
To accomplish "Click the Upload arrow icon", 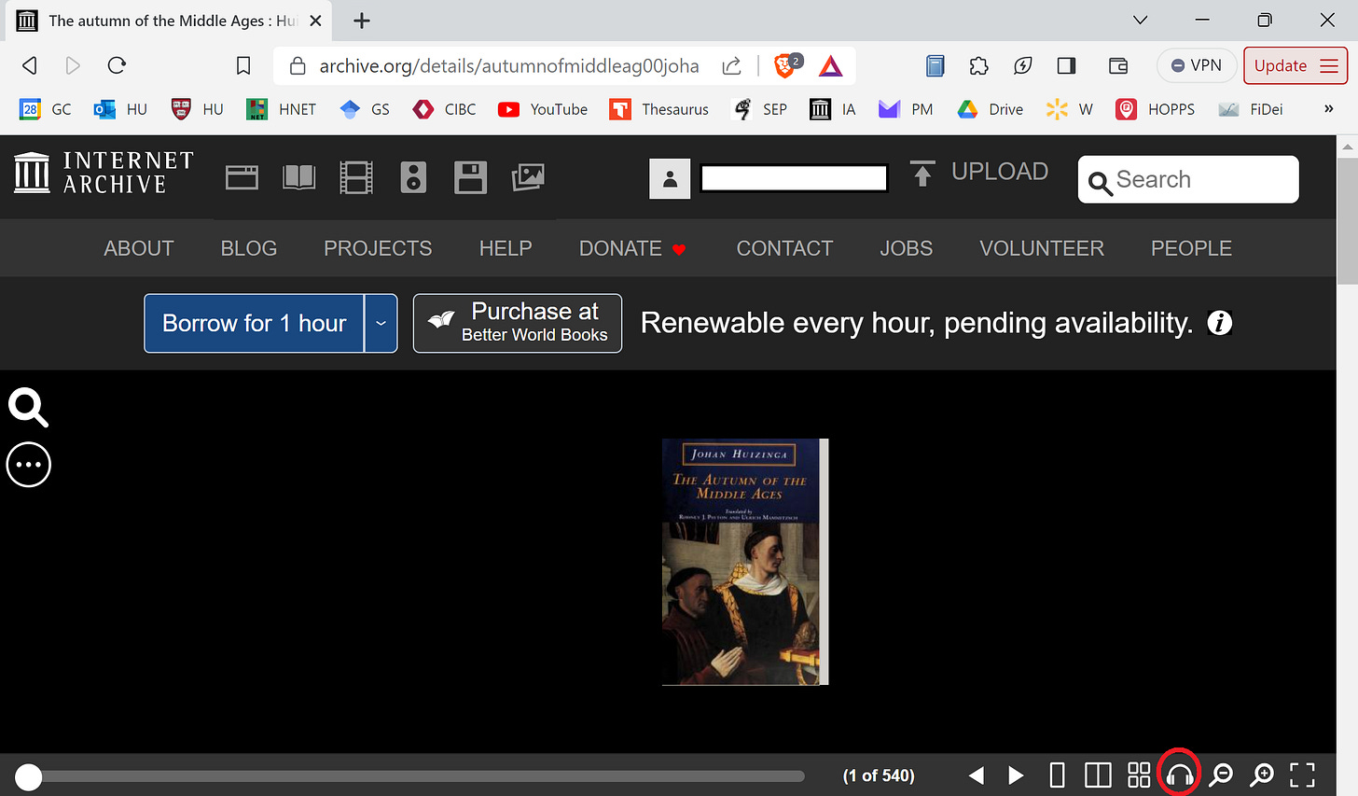I will pyautogui.click(x=922, y=174).
